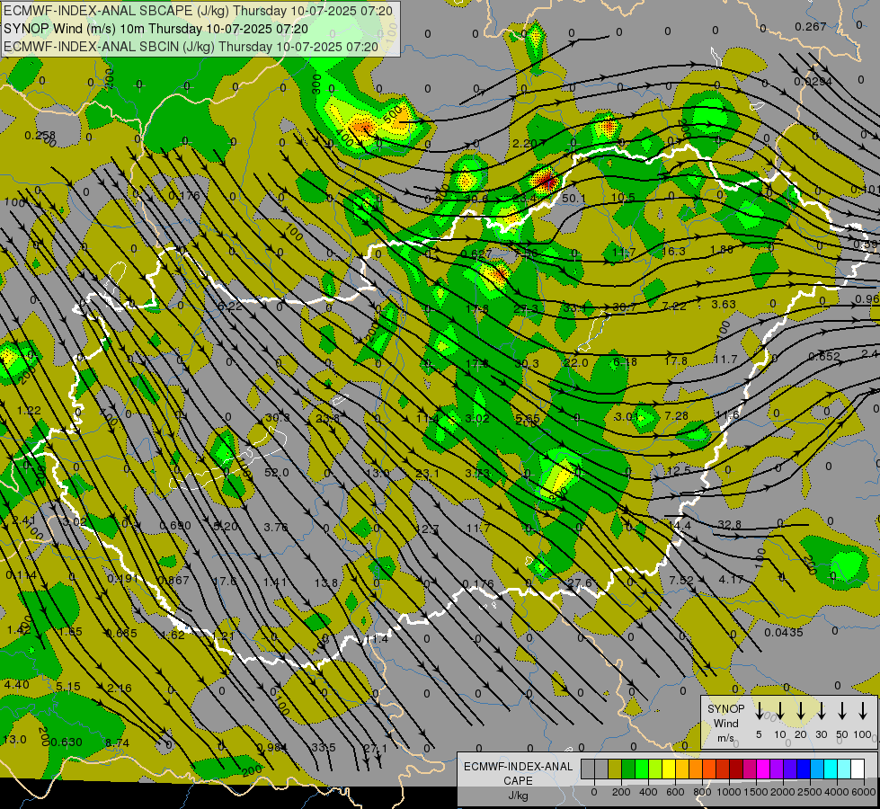880x809 pixels.
Task: Click the 7.22 map value
Action: [x=674, y=306]
